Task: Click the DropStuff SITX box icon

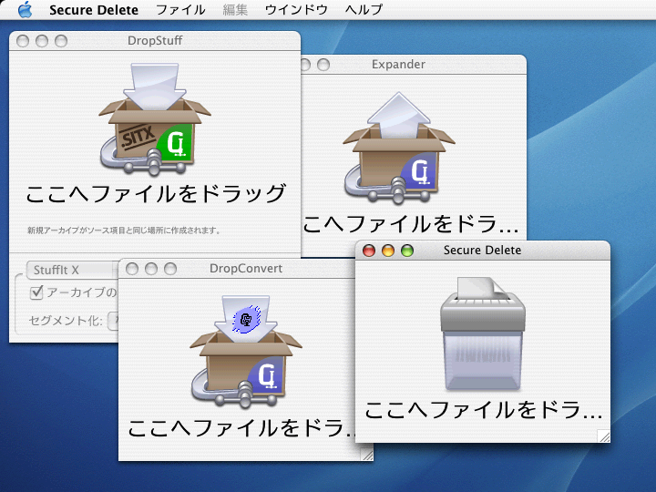Action: point(155,118)
